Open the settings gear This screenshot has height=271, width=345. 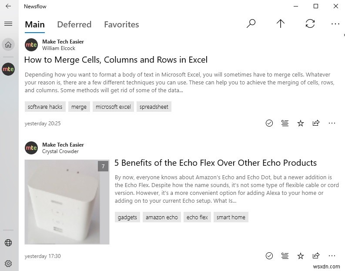[8, 263]
